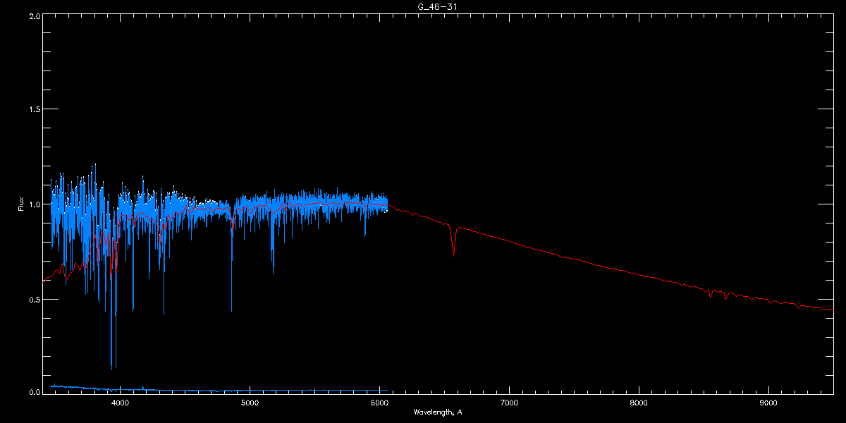Click the deepest blue absorption line near 3950
The height and width of the screenshot is (423, 846).
pyautogui.click(x=112, y=317)
